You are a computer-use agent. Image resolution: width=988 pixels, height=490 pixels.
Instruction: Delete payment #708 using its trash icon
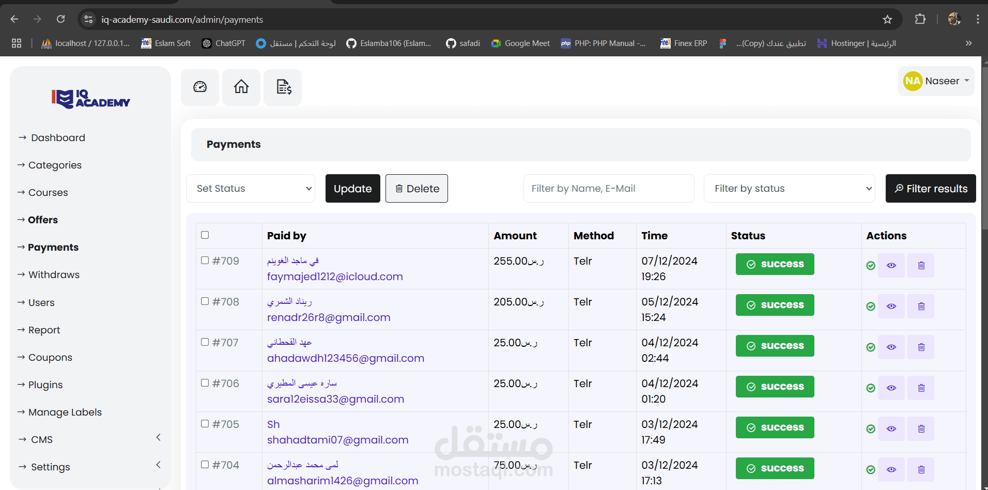coord(921,307)
